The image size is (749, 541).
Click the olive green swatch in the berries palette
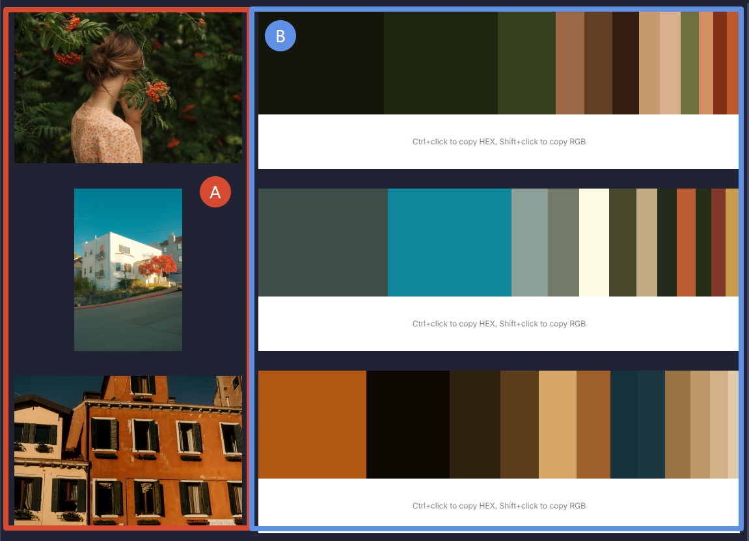coord(526,63)
